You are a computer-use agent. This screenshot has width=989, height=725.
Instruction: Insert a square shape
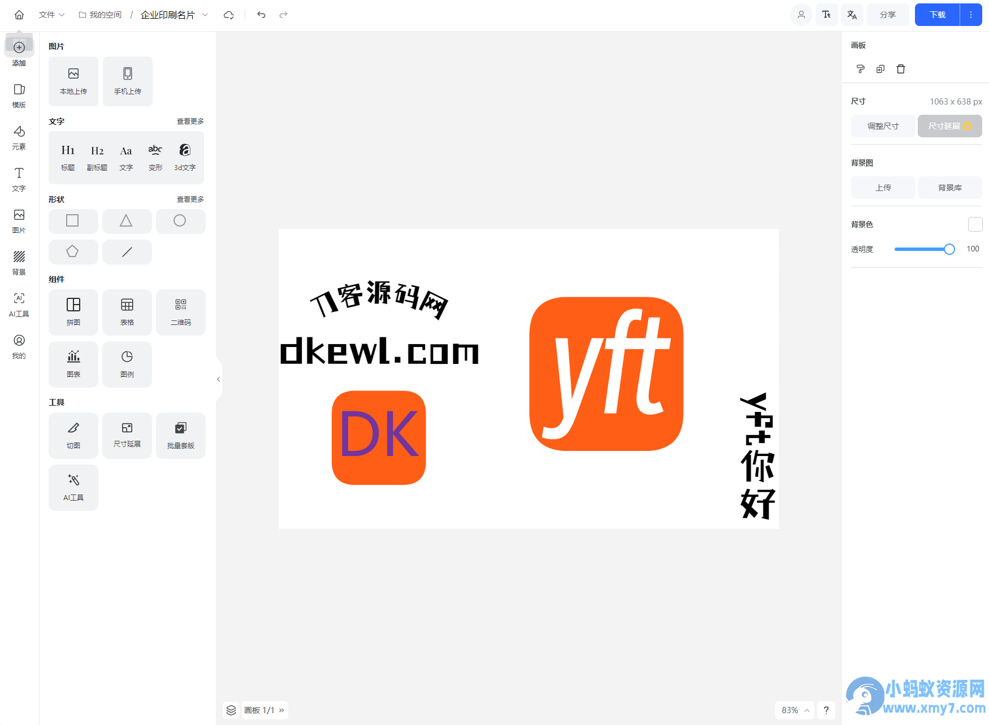point(73,221)
